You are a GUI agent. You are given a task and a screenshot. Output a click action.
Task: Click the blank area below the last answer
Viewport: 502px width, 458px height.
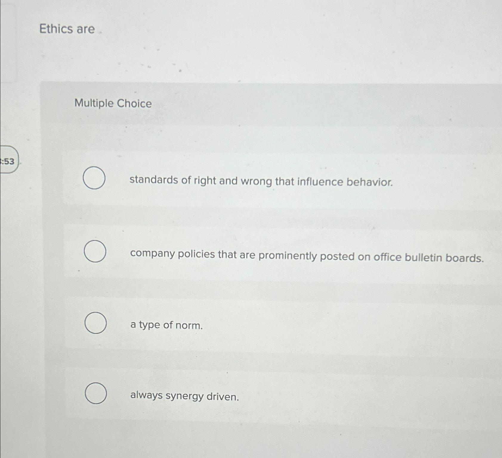(239, 438)
